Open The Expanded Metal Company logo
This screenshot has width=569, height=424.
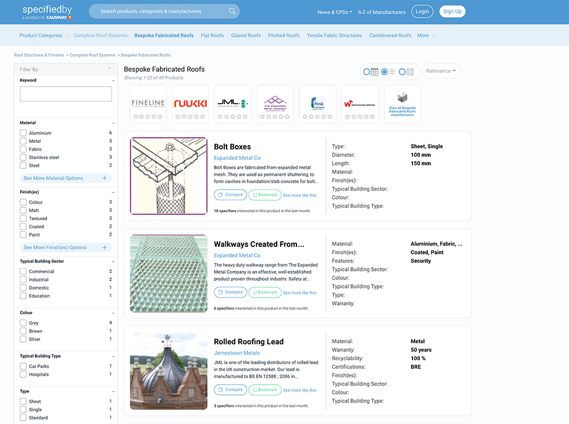(275, 103)
